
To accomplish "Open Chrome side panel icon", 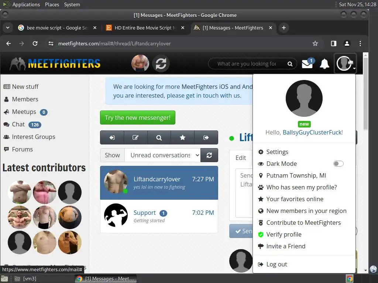I will (334, 43).
